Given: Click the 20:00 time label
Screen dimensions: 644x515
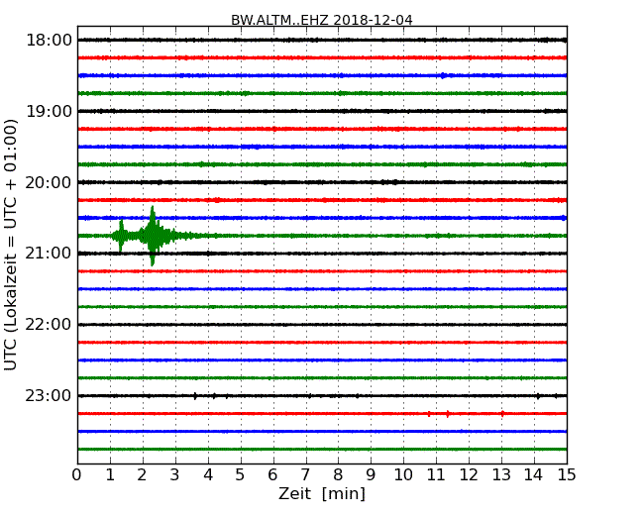Looking at the screenshot, I should tap(49, 182).
